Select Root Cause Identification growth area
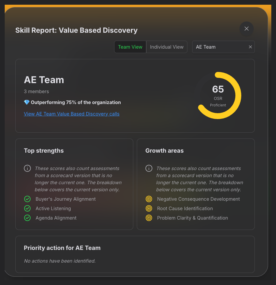 (x=185, y=208)
